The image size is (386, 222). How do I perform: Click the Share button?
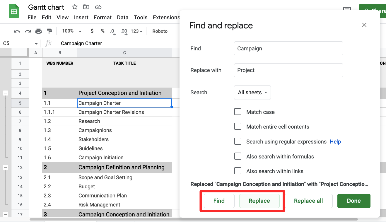click(372, 11)
